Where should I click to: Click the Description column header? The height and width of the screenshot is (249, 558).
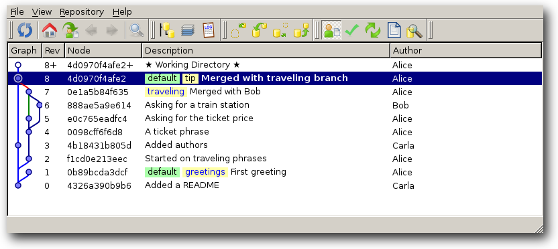(266, 50)
